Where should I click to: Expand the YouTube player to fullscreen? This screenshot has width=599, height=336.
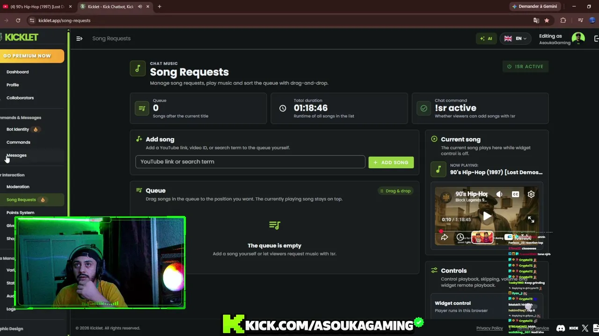click(x=531, y=219)
